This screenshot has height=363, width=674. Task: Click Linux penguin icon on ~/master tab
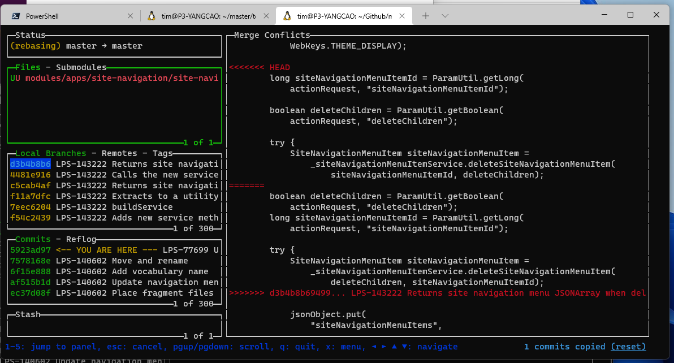point(152,16)
